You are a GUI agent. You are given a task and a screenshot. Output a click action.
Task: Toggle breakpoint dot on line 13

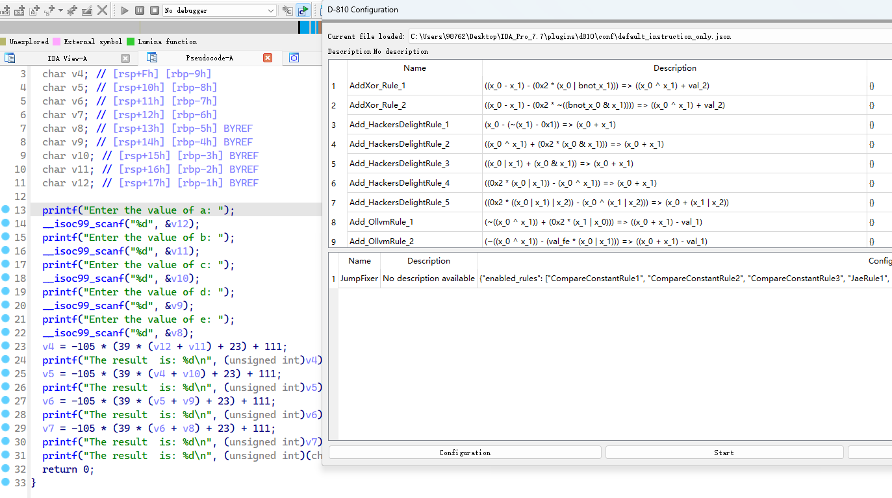click(5, 210)
